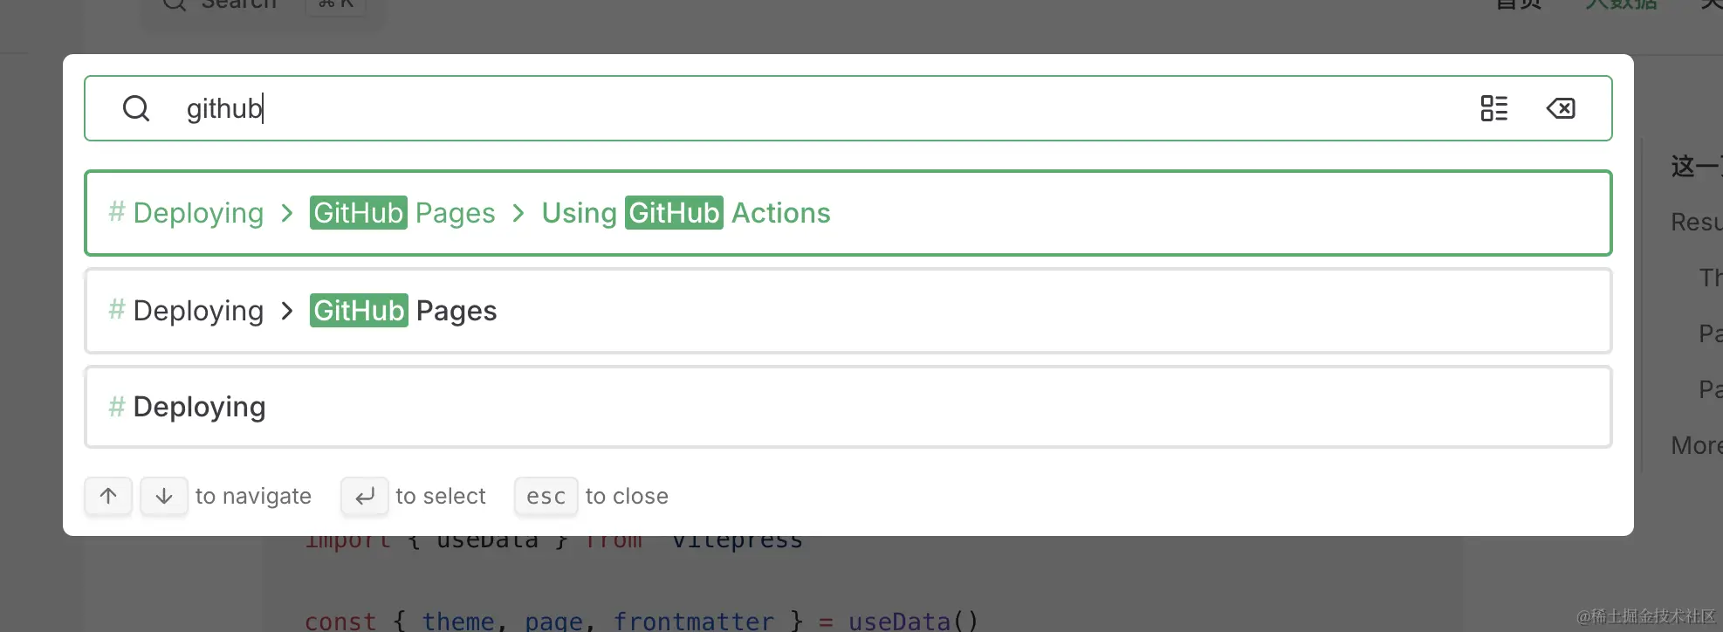Clear the search query with backspace icon
1723x632 pixels.
tap(1561, 108)
